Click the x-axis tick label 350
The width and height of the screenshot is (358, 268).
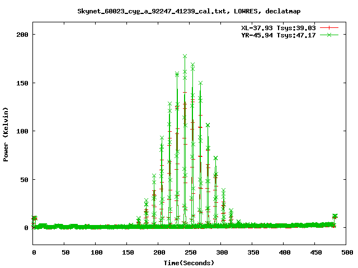253,252
